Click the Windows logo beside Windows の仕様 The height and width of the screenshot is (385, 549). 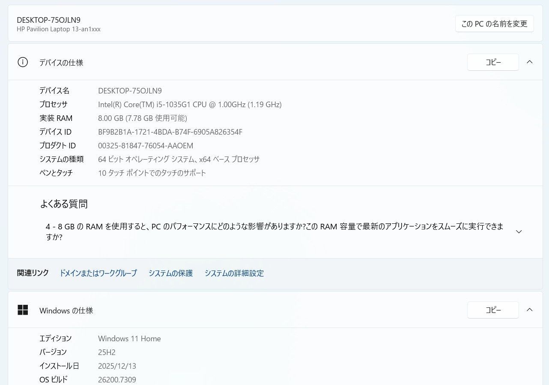point(23,310)
